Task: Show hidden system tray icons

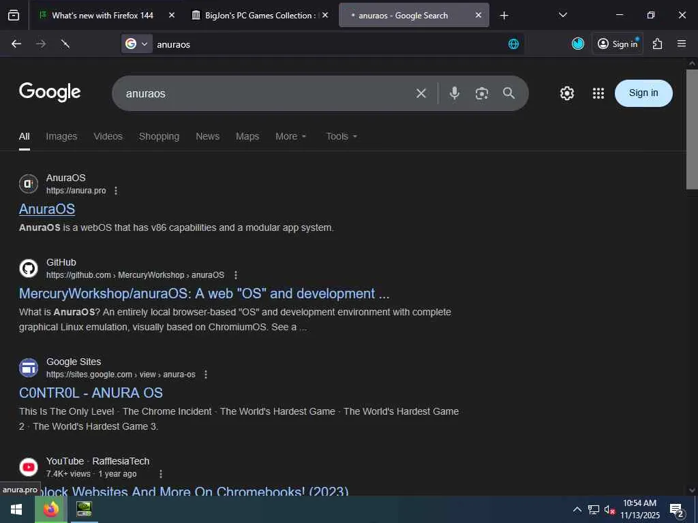Action: (577, 509)
